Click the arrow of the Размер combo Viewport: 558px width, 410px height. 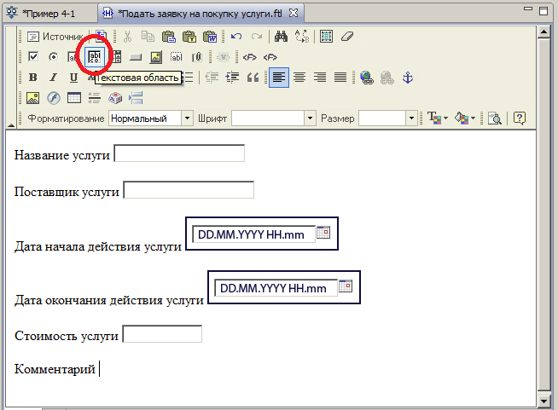(412, 118)
